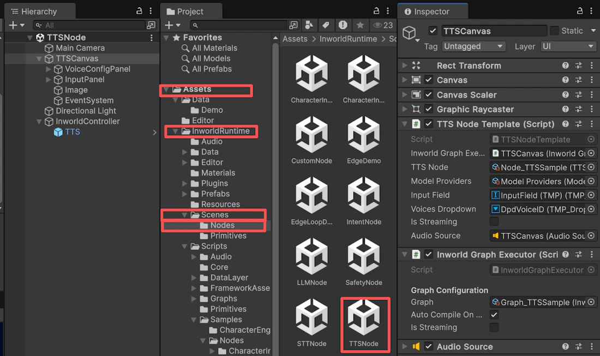Screen dimensions: 600x356
Task: Open help for Graphic Raycaster component
Action: (x=565, y=109)
